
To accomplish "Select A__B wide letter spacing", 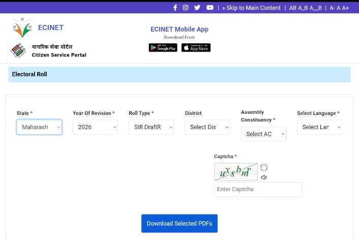I will (x=315, y=8).
